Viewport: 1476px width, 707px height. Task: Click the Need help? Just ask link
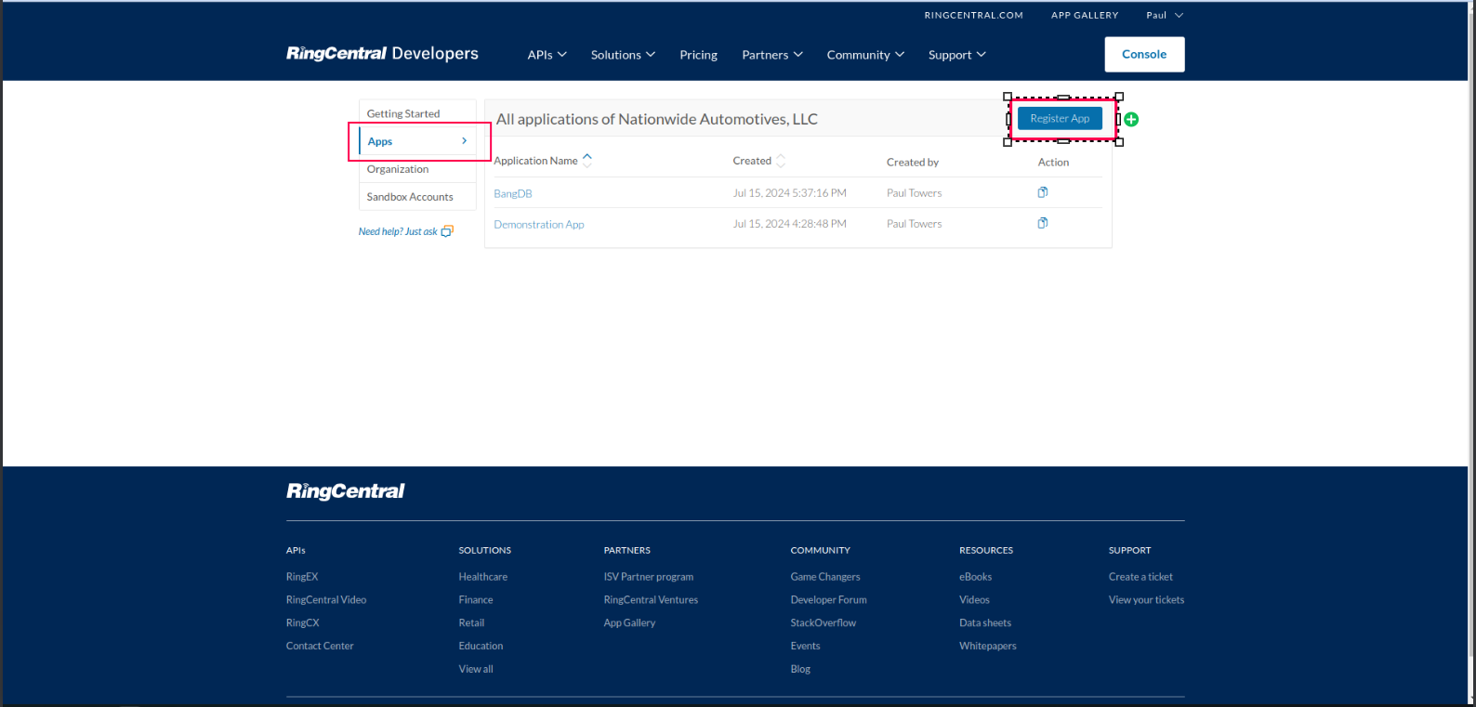(x=405, y=231)
